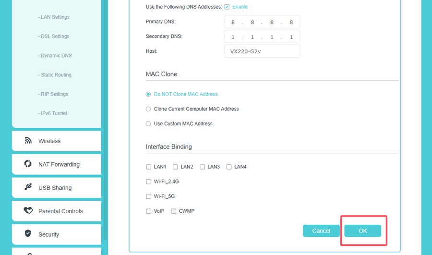Tick the LAN4 checkbox

pyautogui.click(x=229, y=167)
